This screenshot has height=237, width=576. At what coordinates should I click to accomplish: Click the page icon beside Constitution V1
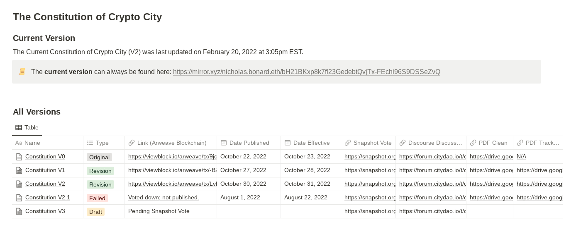[x=19, y=170]
